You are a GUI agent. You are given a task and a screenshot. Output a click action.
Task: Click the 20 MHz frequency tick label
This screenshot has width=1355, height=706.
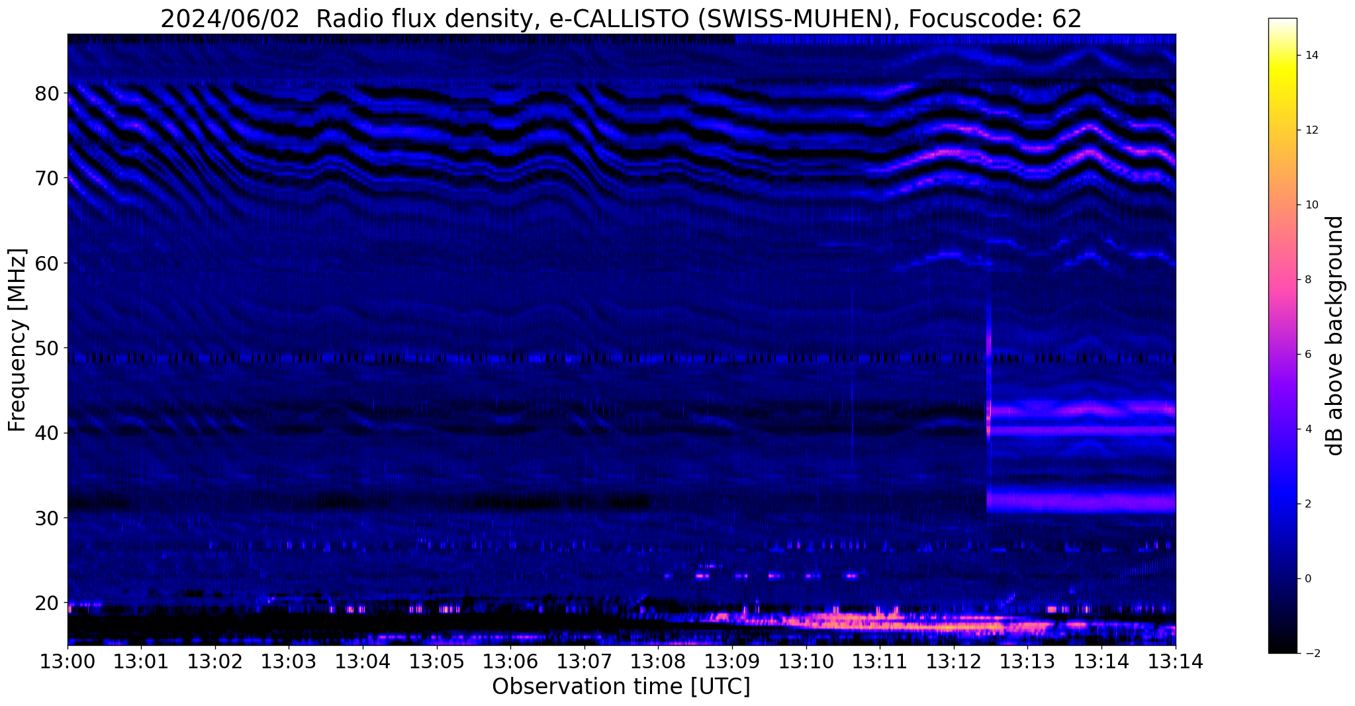pos(47,603)
